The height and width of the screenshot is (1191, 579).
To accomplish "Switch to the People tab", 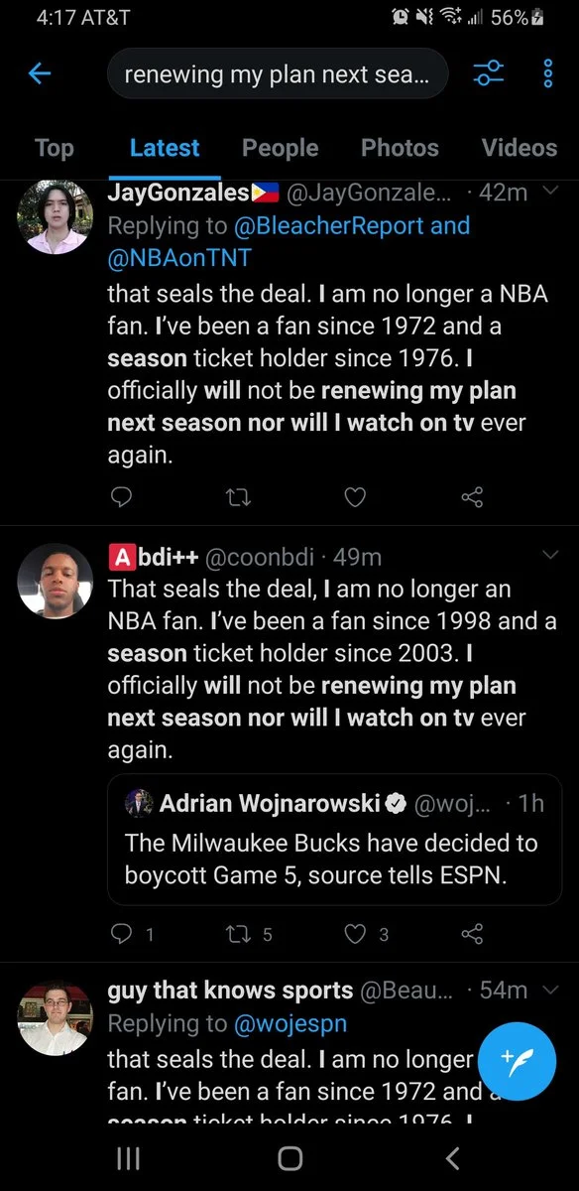I will coord(281,148).
